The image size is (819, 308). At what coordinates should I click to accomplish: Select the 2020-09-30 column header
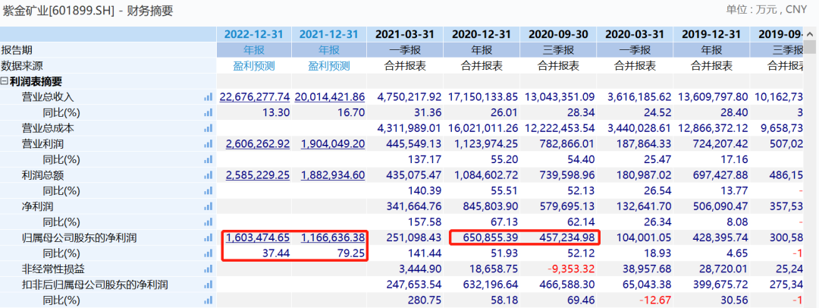click(558, 34)
